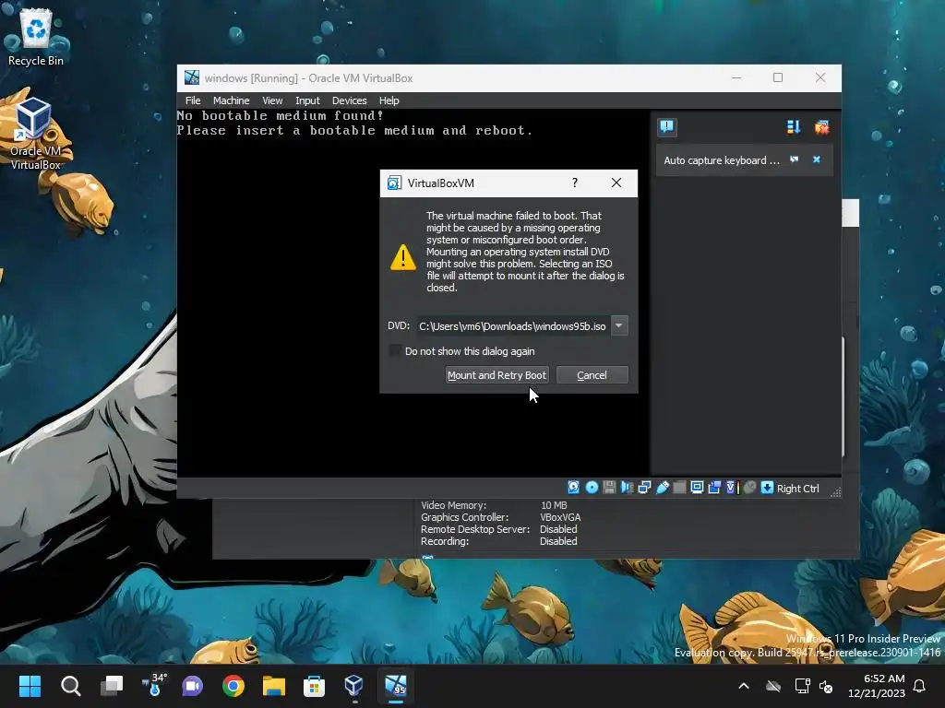Open the View menu
The width and height of the screenshot is (945, 708).
pos(272,100)
